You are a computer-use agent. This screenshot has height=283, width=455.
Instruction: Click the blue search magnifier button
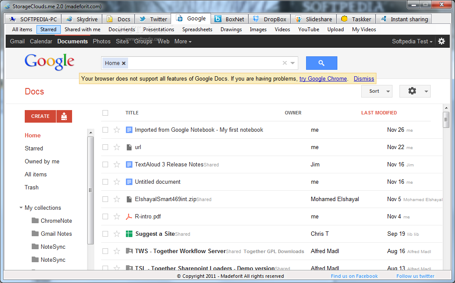(x=322, y=63)
